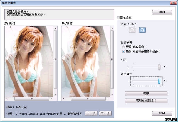Click the zoom out magnifier icon
178x122 pixels.
(142, 30)
